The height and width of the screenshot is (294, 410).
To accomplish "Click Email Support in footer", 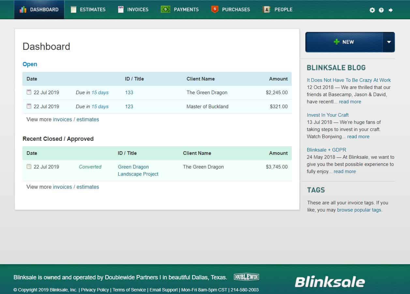I will pyautogui.click(x=164, y=290).
